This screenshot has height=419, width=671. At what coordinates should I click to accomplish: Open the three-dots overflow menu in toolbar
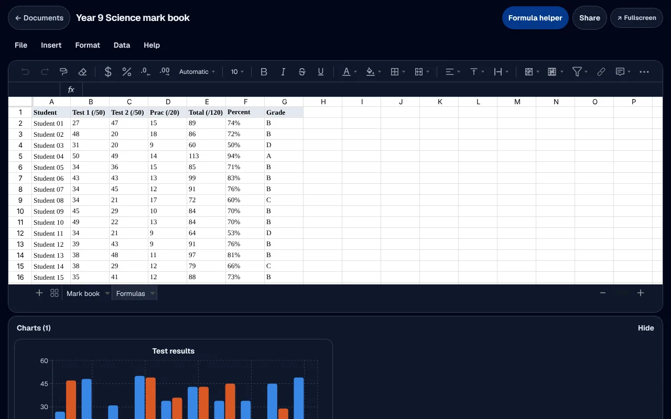point(645,72)
